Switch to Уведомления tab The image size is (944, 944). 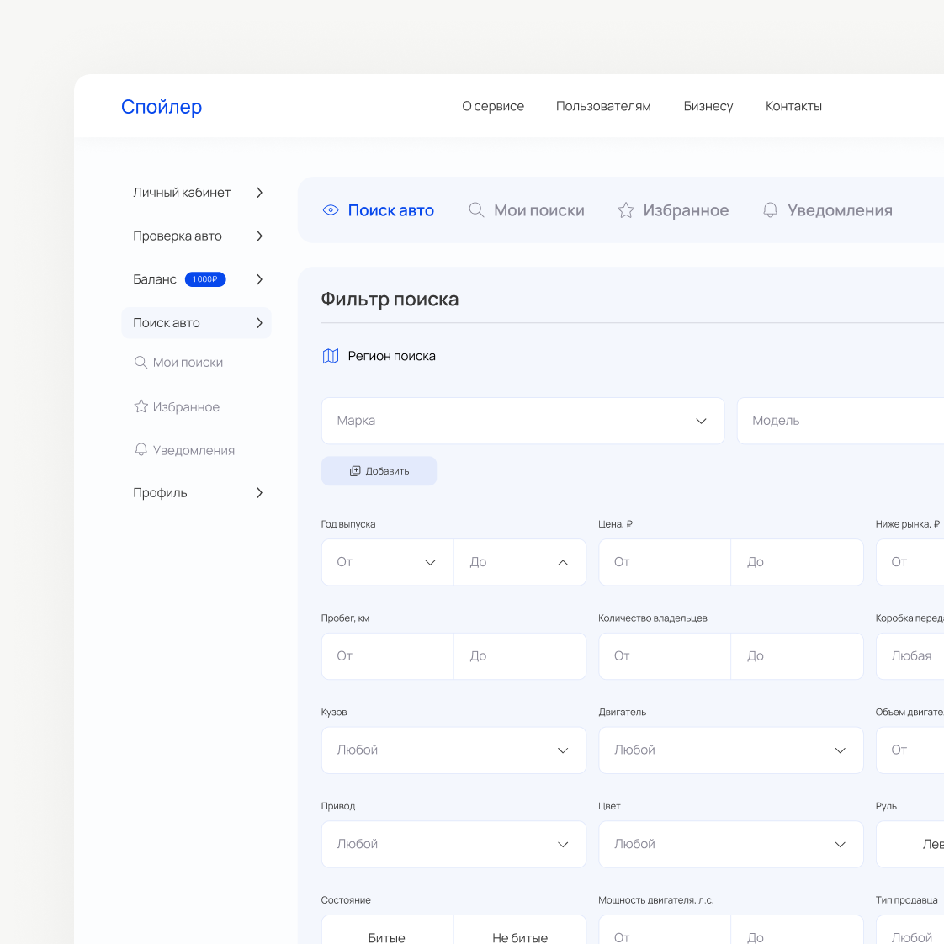(x=828, y=210)
